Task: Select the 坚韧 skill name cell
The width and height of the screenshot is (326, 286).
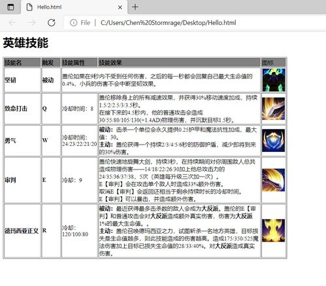Action: coord(22,80)
